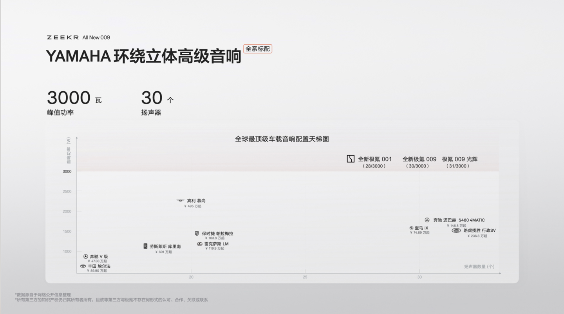Click the 保时捷 帕拉梅拉 label
This screenshot has height=314, width=564.
pyautogui.click(x=217, y=234)
